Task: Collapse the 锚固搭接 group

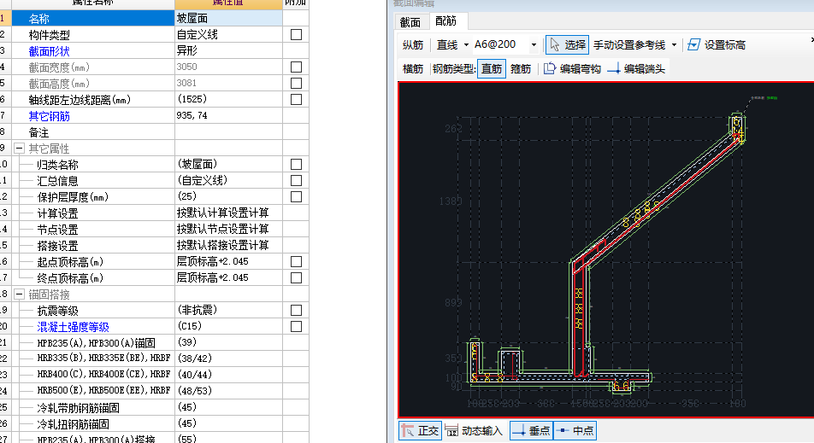Action: (x=19, y=294)
